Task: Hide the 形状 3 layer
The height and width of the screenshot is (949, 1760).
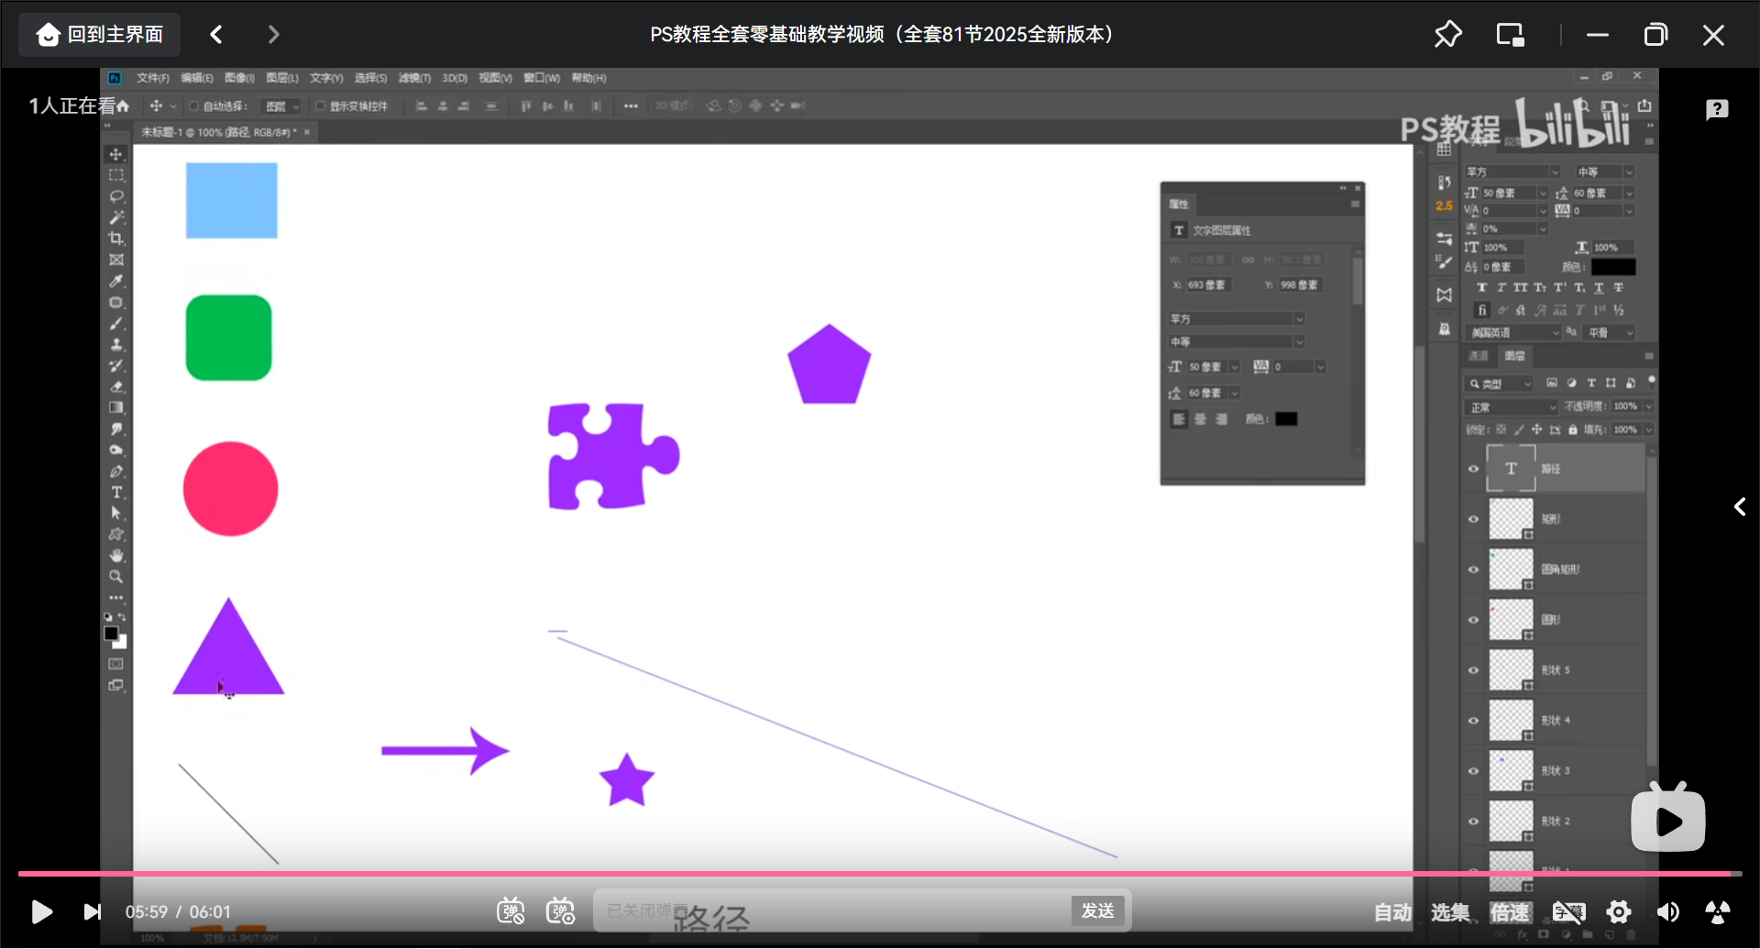Action: pyautogui.click(x=1474, y=771)
